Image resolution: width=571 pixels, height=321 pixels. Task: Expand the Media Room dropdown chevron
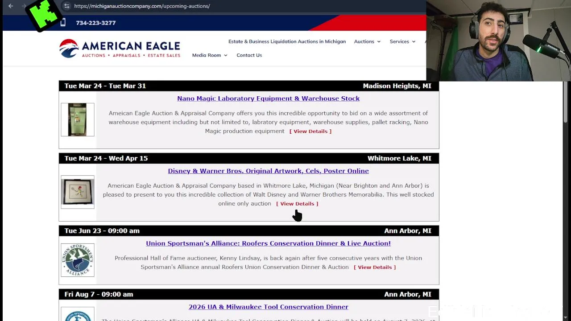(x=225, y=55)
